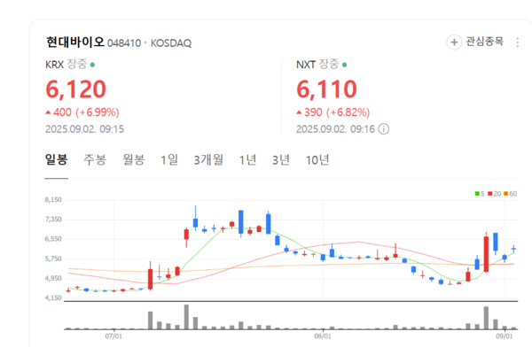Open the 10년 chart tab
This screenshot has width=532, height=347.
pos(317,159)
